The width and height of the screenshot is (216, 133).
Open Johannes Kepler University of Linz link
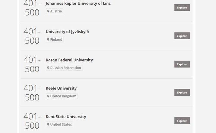point(78,4)
